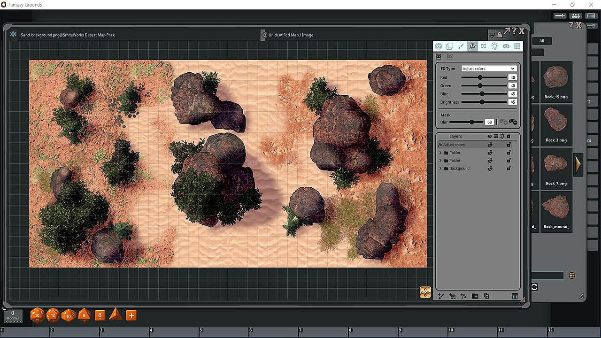Viewport: 601px width, 338px height.
Task: Select the paintbrush tool in the image toolbar
Action: [x=461, y=46]
